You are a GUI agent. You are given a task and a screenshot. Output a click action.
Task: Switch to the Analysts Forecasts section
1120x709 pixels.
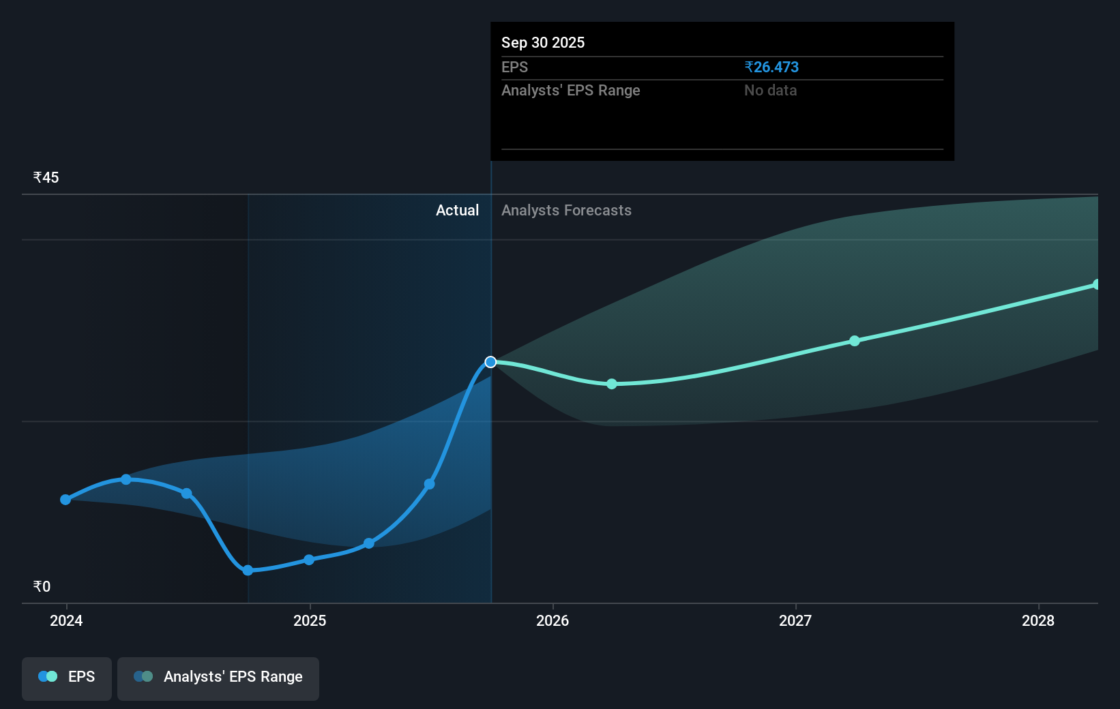point(566,210)
